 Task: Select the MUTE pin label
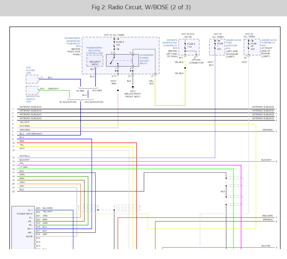pyautogui.click(x=29, y=237)
